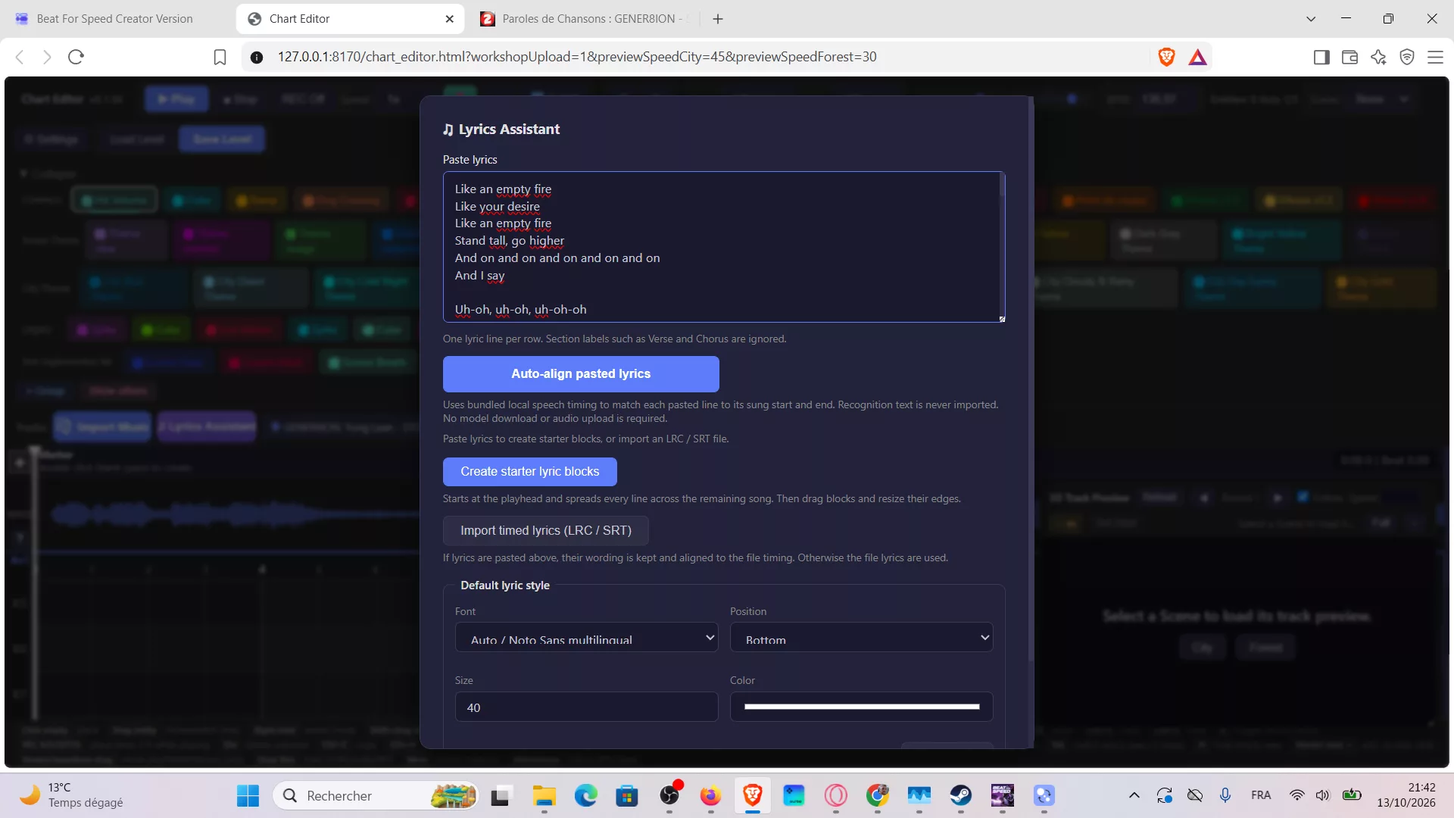Open a new browser tab

718,19
